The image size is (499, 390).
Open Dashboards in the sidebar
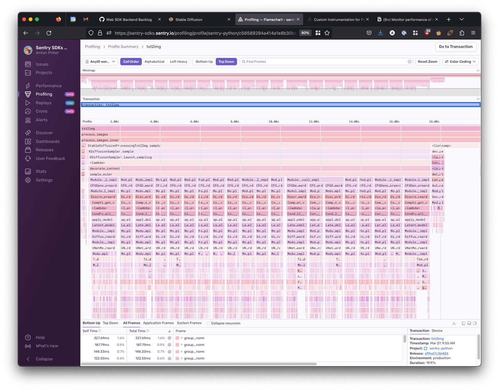click(x=47, y=142)
